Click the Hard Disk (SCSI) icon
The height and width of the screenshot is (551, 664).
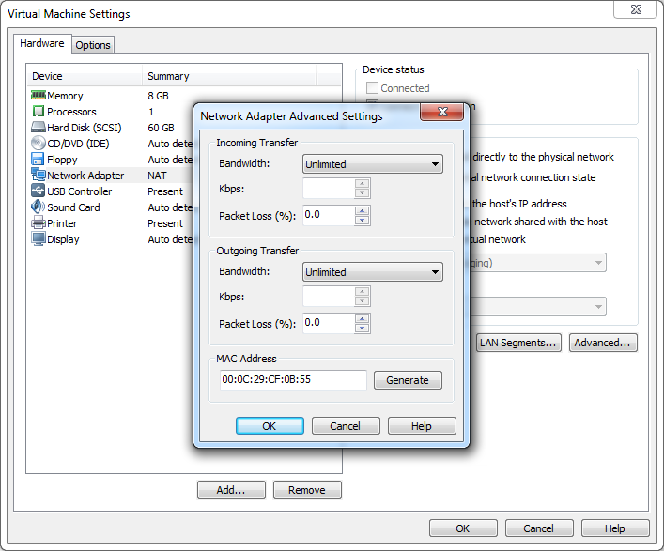coord(39,128)
